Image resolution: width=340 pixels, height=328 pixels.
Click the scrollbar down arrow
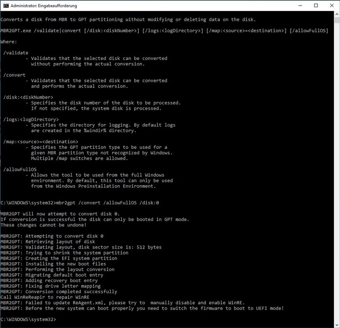337,325
